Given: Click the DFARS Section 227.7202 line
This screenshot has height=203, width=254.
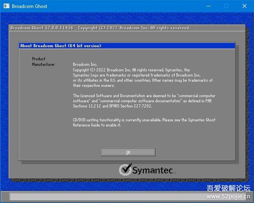Looking at the screenshot, I should tap(112, 106).
